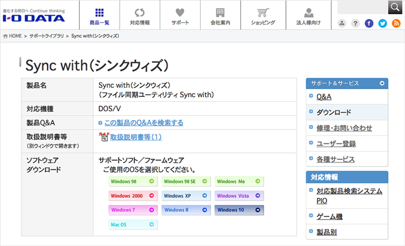
Task: Open the Twitter icon link
Action: pos(382,23)
